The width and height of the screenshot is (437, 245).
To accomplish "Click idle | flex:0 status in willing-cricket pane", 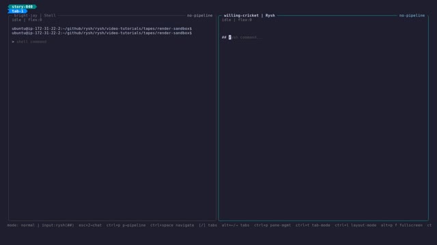I will point(237,20).
